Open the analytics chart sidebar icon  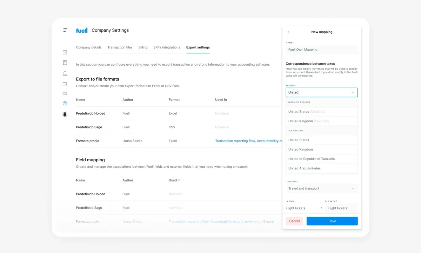[65, 52]
